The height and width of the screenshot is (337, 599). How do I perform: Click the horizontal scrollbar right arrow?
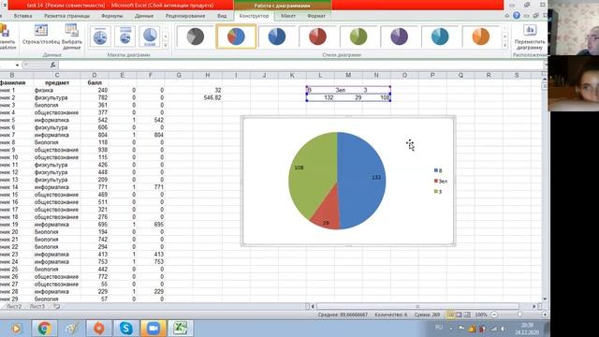click(534, 306)
